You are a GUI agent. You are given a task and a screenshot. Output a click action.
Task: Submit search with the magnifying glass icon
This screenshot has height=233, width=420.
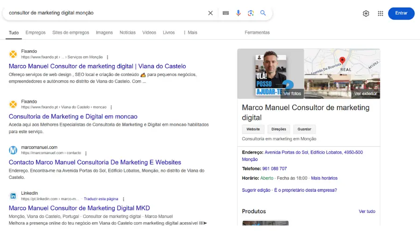point(263,13)
